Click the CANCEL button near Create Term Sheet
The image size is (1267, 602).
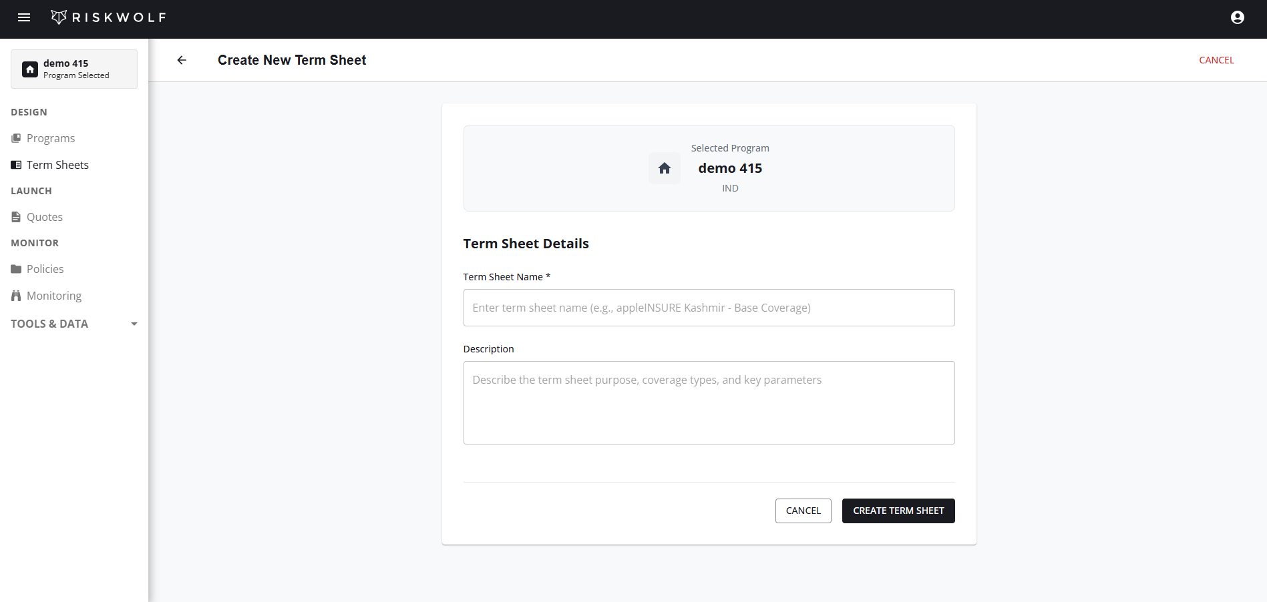(x=803, y=511)
